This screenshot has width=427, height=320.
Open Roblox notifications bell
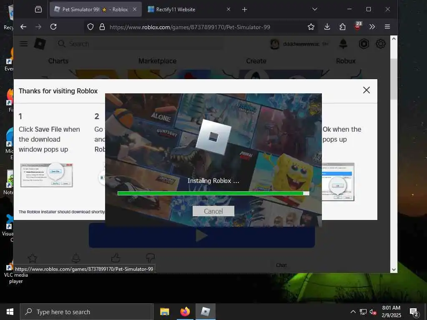coord(343,44)
